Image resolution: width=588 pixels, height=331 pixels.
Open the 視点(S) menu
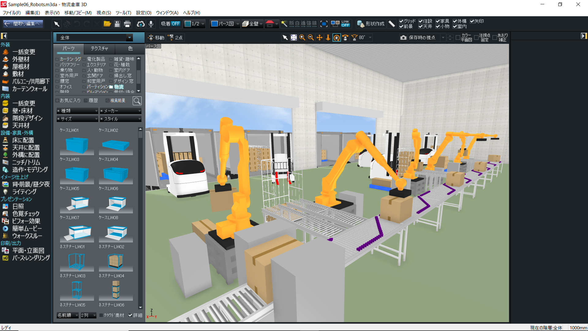pyautogui.click(x=104, y=13)
